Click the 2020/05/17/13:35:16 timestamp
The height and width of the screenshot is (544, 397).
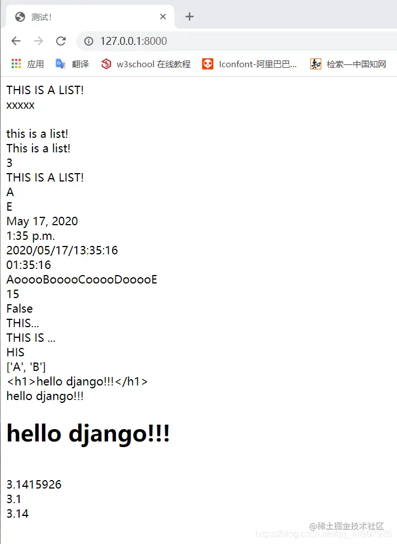[62, 250]
